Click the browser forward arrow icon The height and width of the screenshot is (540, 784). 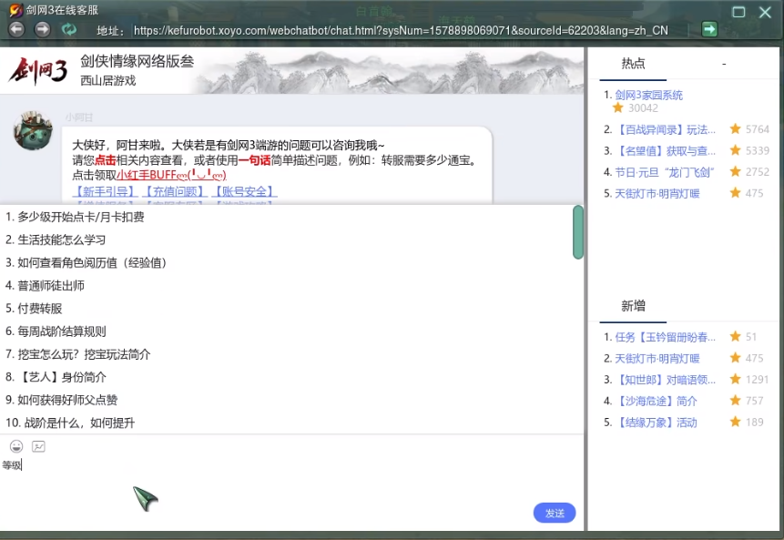[x=43, y=29]
